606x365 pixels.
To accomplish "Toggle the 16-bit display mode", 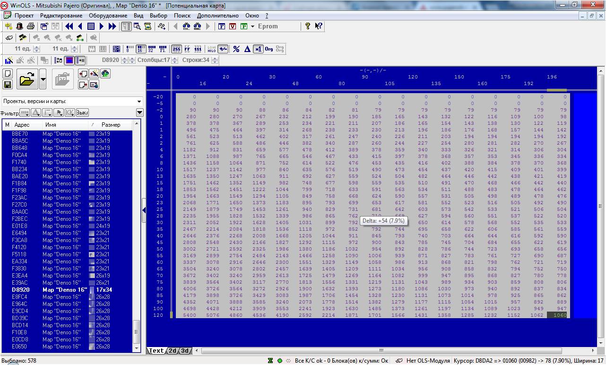I will tap(141, 49).
